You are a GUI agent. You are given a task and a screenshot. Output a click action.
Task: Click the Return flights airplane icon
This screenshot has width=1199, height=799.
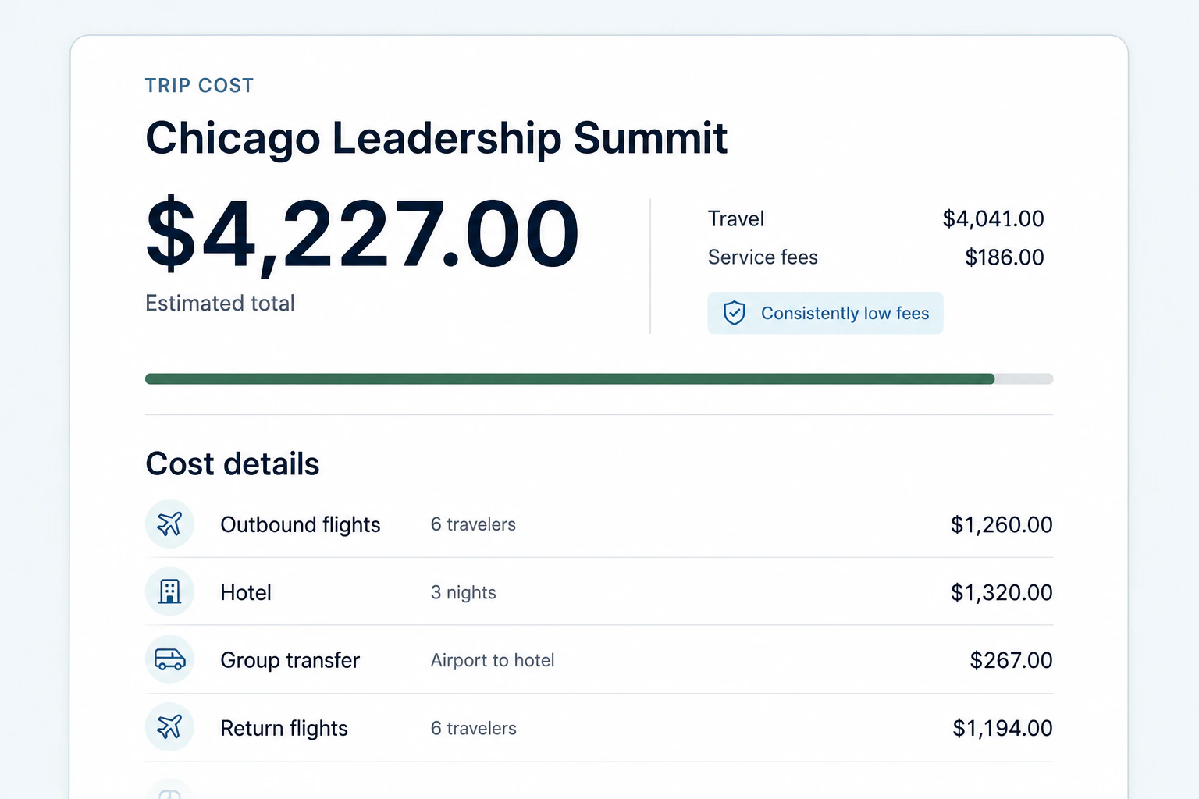point(169,727)
